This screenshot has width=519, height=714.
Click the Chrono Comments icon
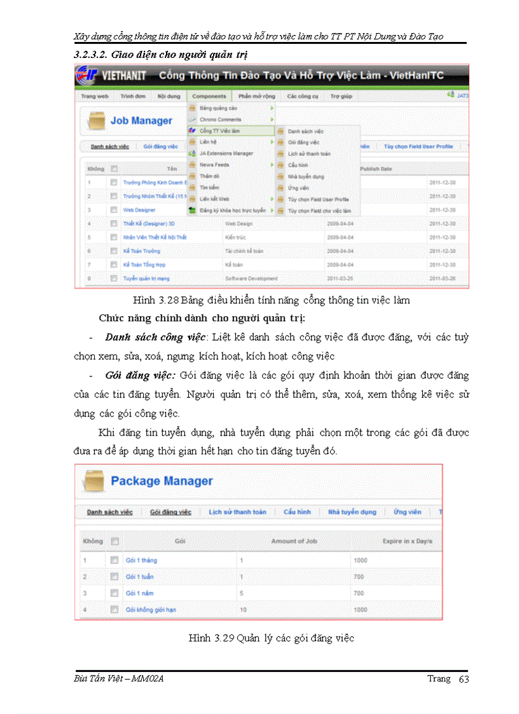[191, 120]
